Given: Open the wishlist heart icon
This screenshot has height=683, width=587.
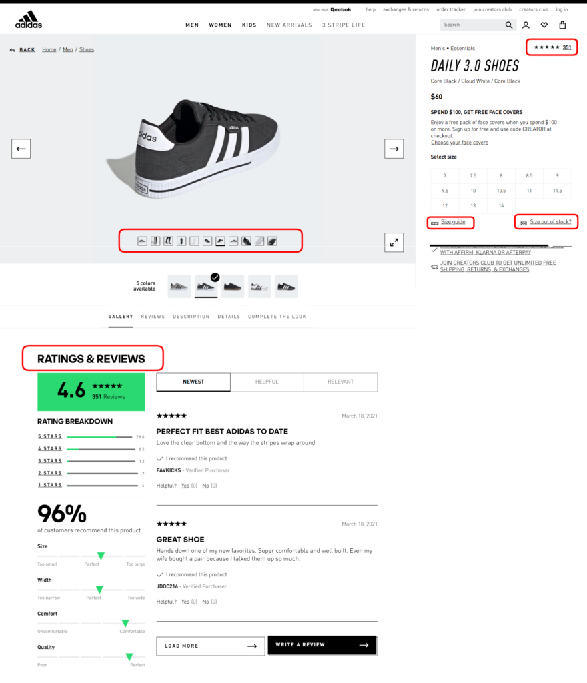Looking at the screenshot, I should [544, 25].
